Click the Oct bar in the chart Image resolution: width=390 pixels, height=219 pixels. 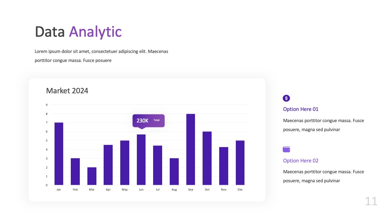tap(207, 158)
